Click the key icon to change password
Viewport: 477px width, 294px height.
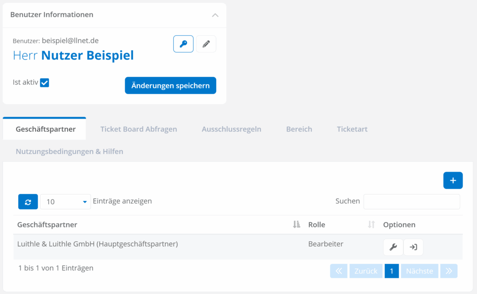click(183, 44)
